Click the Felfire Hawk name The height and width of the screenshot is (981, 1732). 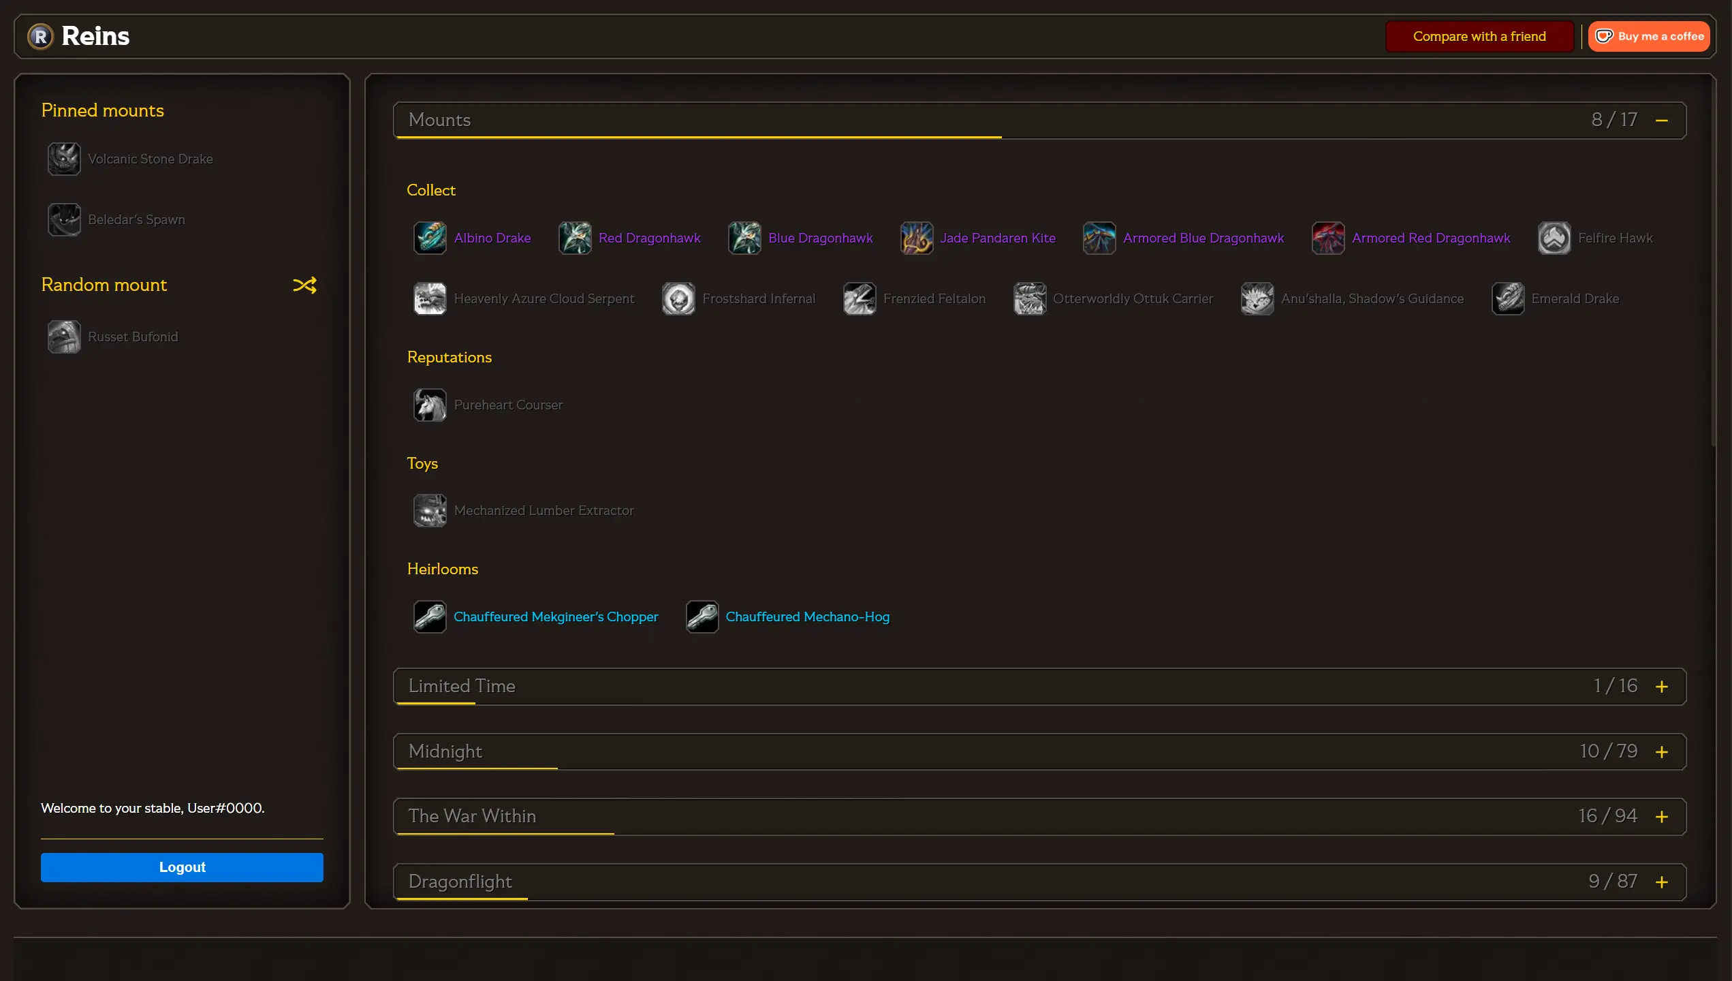[1616, 238]
